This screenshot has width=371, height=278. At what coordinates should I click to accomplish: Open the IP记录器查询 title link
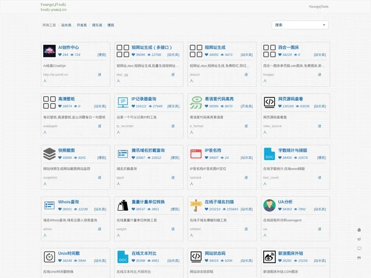point(144,99)
